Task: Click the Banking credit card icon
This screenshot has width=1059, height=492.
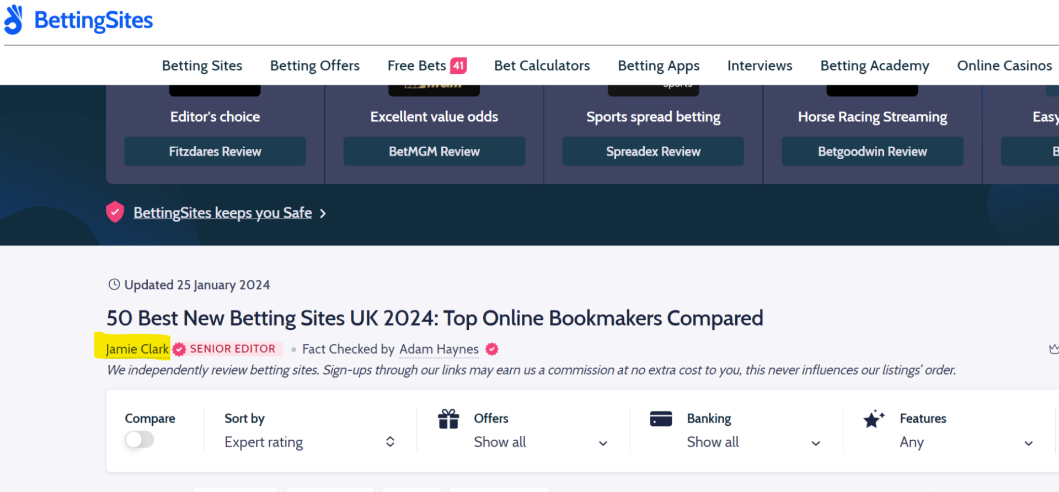Action: point(661,419)
